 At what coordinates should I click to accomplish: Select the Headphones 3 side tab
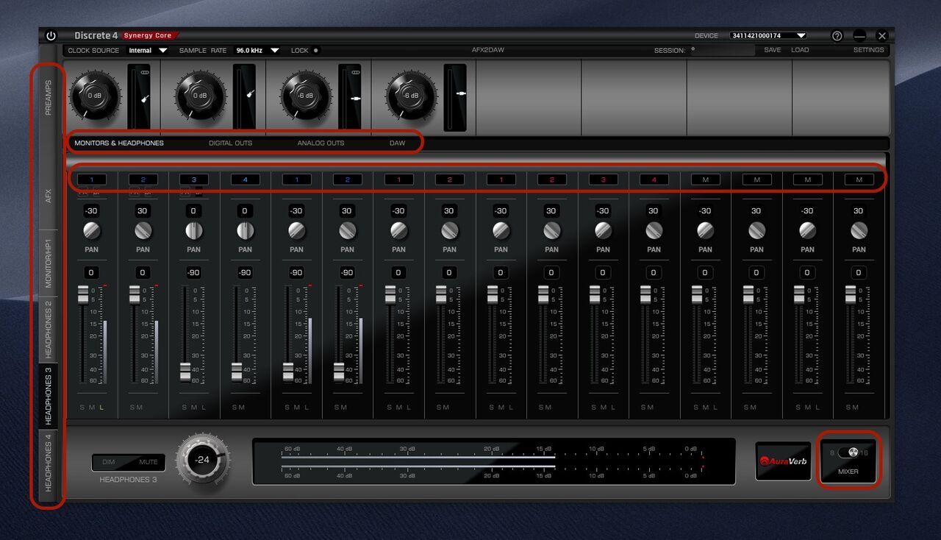pos(49,396)
